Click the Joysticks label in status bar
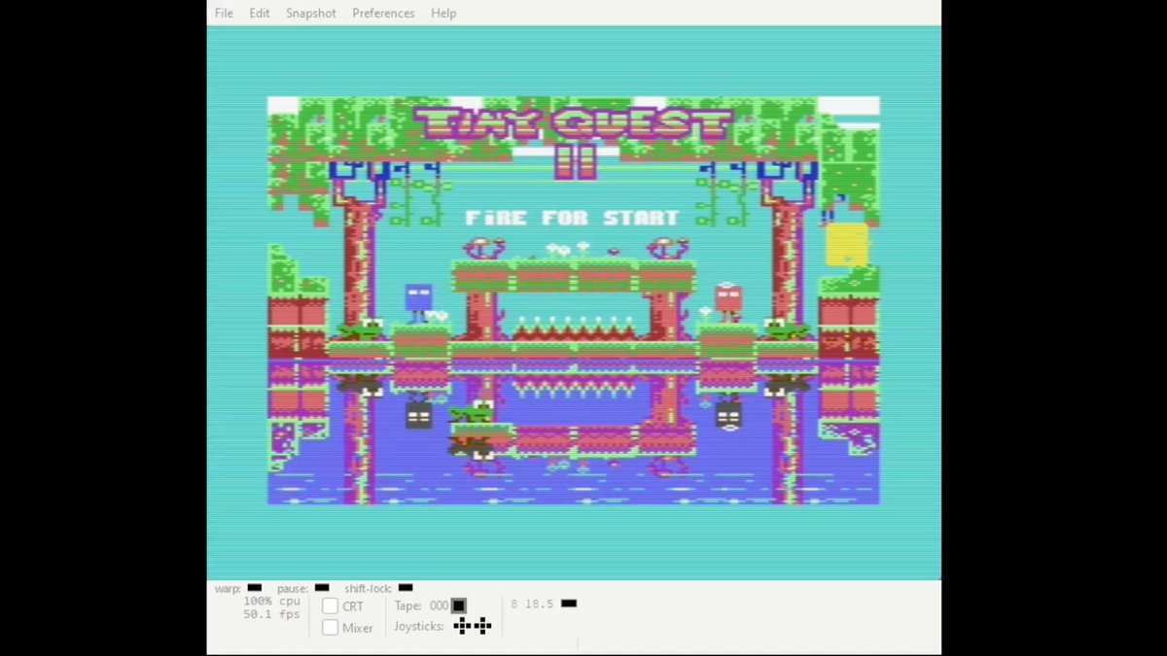The height and width of the screenshot is (656, 1167). point(419,627)
